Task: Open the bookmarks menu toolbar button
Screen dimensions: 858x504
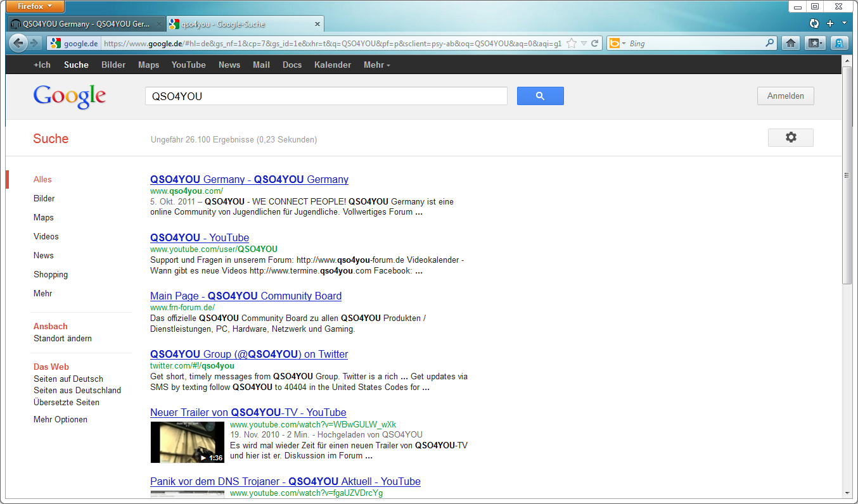Action: point(815,43)
